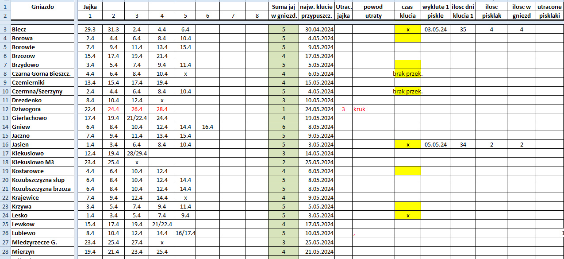
Task: Click the 'najw. klucie' header cell
Action: (x=317, y=7)
